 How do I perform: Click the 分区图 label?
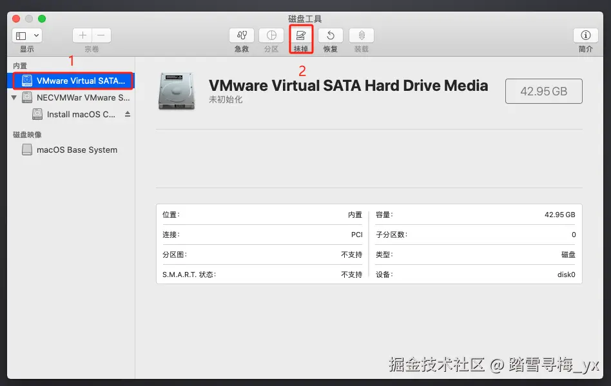pos(175,255)
